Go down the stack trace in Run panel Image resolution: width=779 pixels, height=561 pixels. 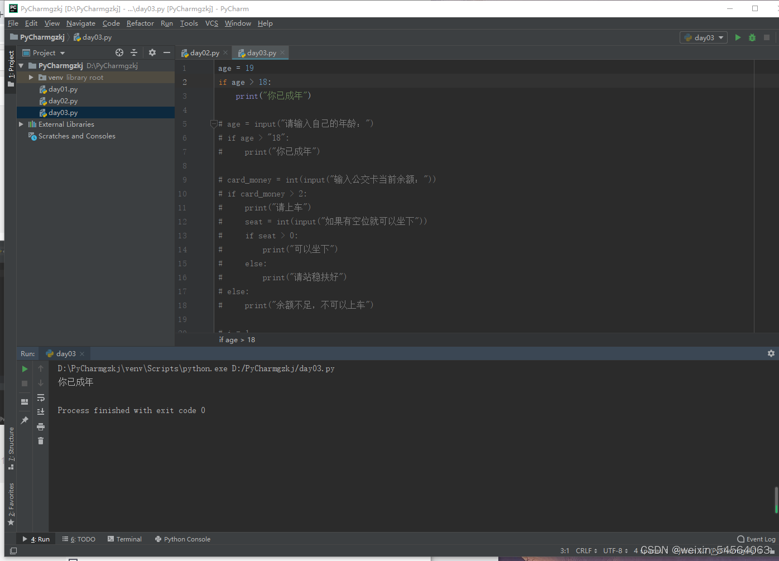pos(41,383)
